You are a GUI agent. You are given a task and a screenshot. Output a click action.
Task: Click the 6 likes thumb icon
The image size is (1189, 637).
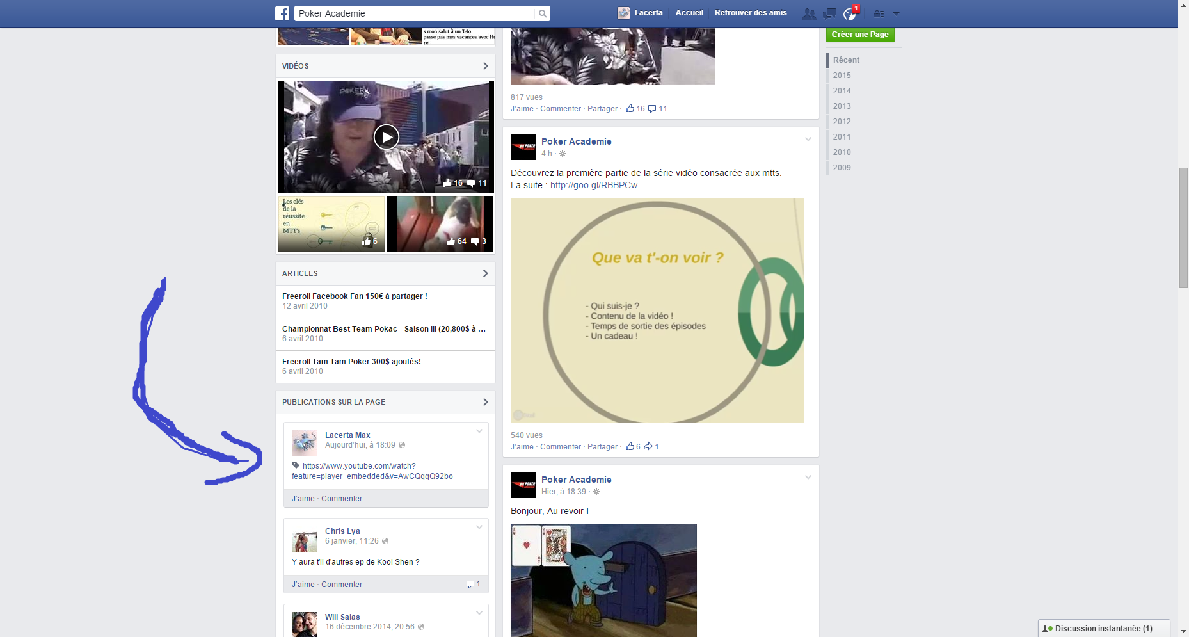(x=630, y=446)
